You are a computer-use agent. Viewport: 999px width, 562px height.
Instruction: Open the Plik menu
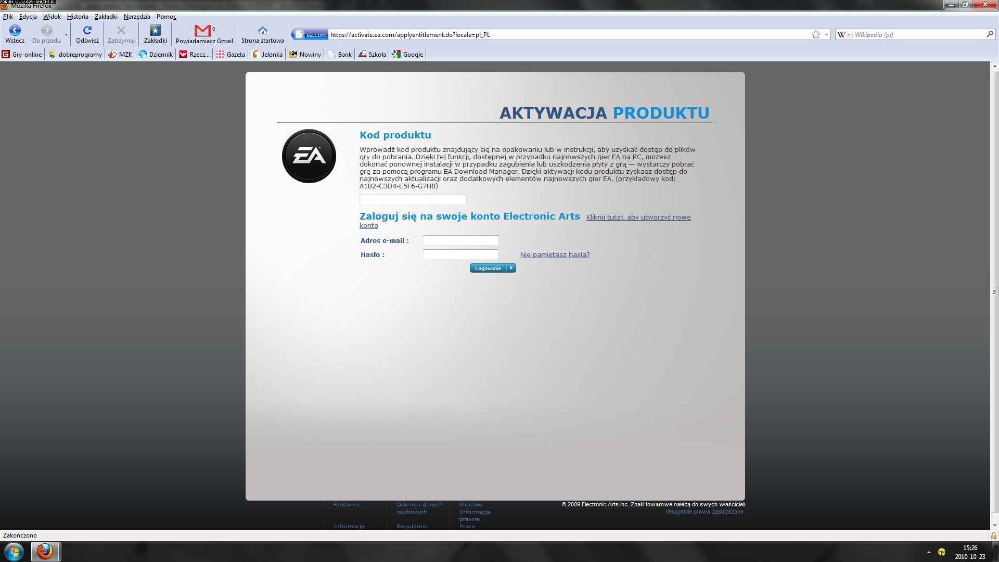point(8,17)
